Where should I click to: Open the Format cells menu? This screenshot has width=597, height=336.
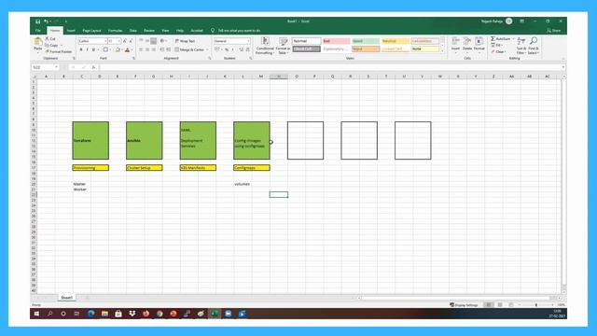(x=479, y=44)
